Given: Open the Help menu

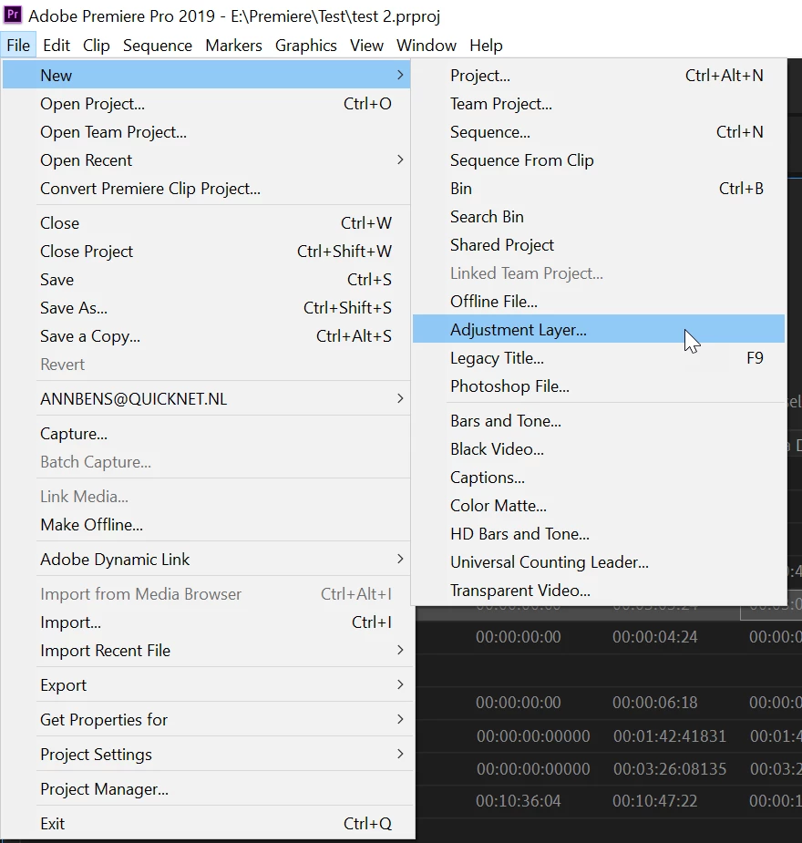Looking at the screenshot, I should pos(486,46).
